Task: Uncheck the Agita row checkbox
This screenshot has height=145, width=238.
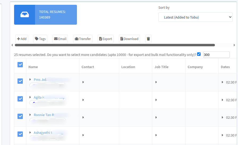Action: (20, 99)
